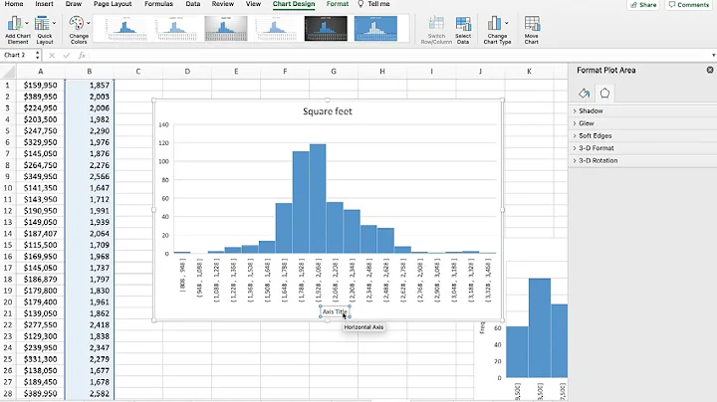The image size is (717, 402).
Task: Select the Axis Title box under chart
Action: (335, 312)
